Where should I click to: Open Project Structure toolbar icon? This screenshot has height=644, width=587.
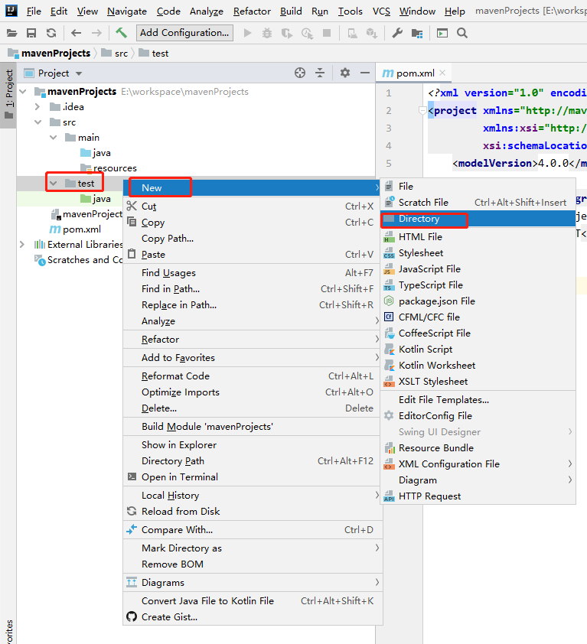(x=417, y=33)
